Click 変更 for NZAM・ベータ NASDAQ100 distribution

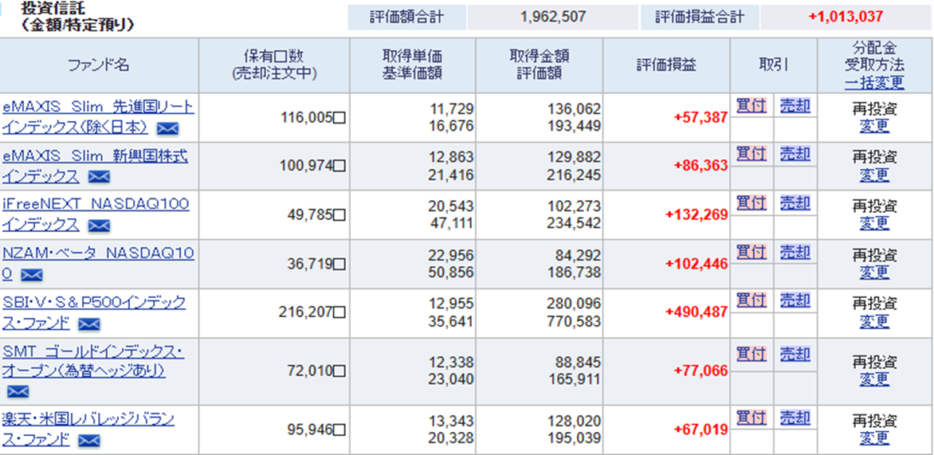(874, 273)
